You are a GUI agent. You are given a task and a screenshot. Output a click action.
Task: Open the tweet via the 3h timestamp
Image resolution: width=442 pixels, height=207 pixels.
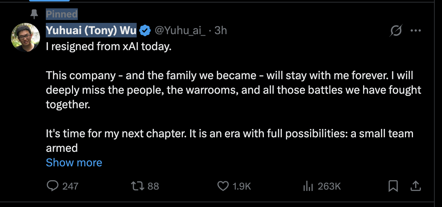tap(221, 31)
